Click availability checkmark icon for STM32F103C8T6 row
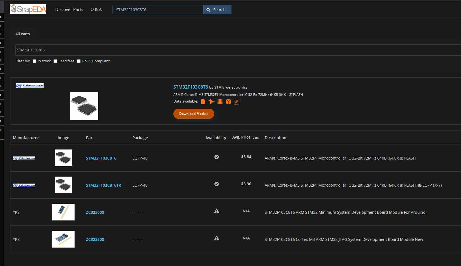This screenshot has height=266, width=461. pyautogui.click(x=216, y=157)
